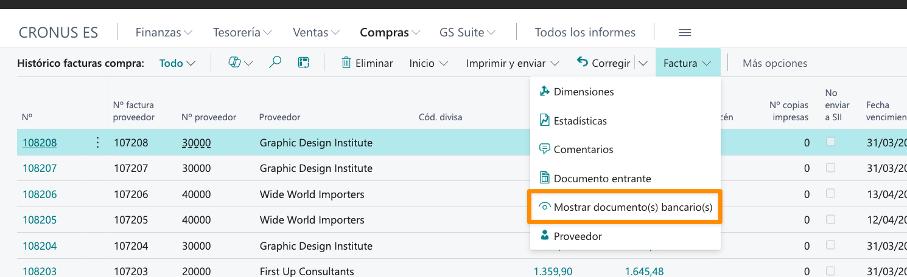Image resolution: width=907 pixels, height=277 pixels.
Task: Expand the Finanzas navigation dropdown
Action: tap(164, 33)
